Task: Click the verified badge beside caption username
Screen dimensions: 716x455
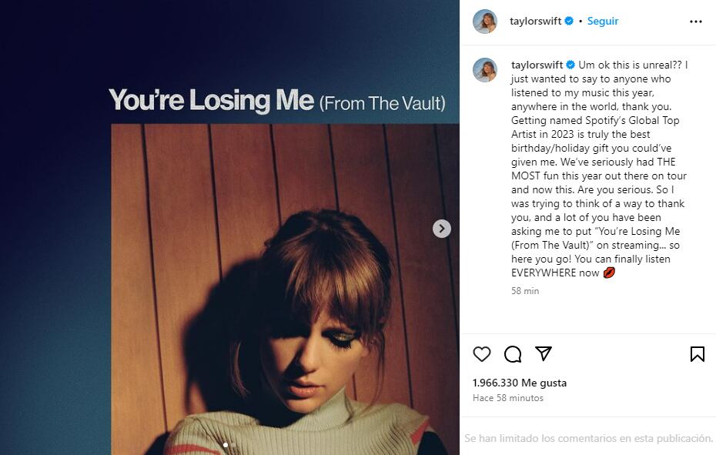Action: click(570, 65)
